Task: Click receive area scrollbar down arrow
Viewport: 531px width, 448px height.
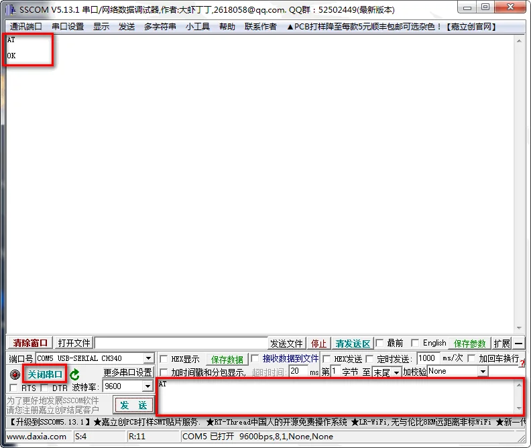Action: pos(519,328)
